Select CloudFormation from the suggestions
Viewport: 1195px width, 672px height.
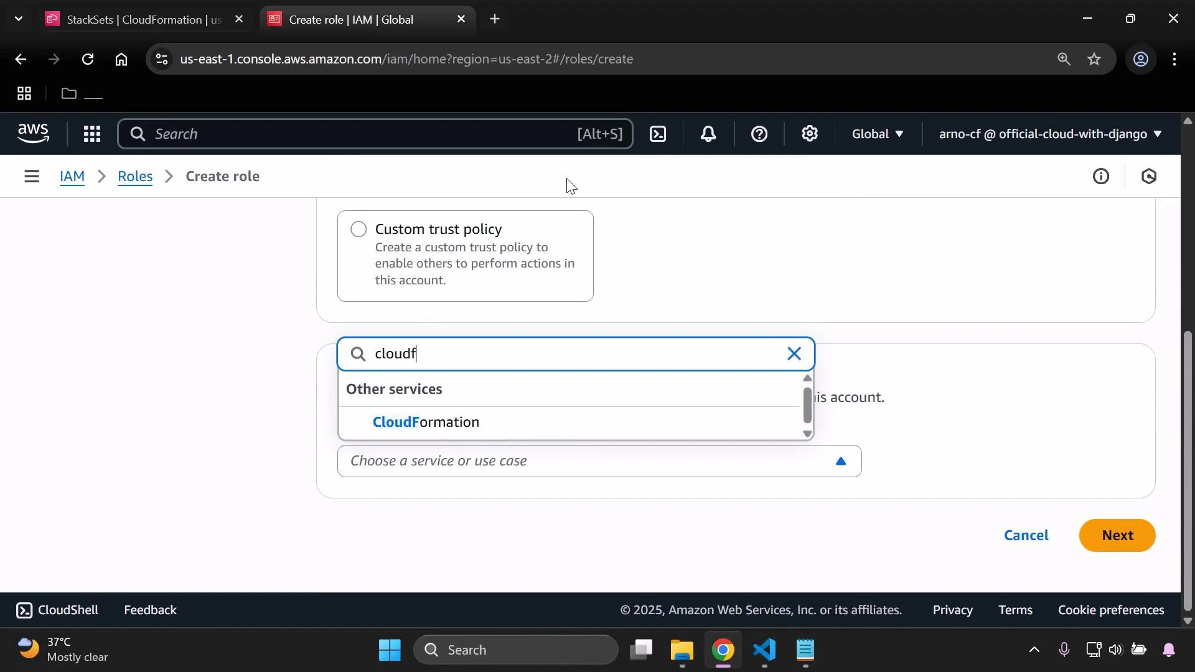pos(425,421)
